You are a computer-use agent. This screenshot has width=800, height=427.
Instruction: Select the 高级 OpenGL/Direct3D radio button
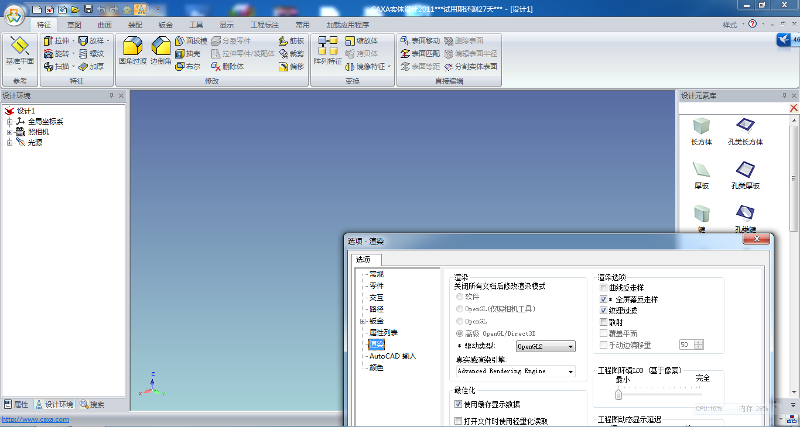click(460, 333)
